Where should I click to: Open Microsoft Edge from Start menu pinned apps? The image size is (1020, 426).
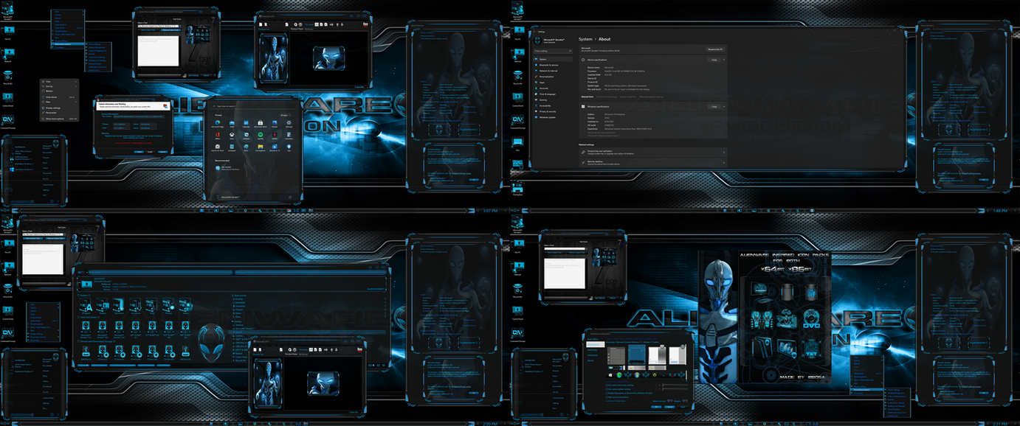pyautogui.click(x=218, y=123)
